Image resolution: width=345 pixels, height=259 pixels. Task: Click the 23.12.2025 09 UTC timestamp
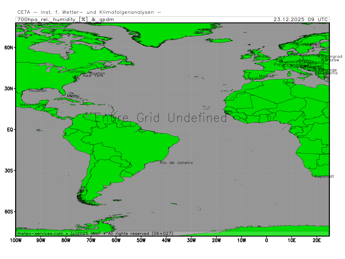click(301, 19)
